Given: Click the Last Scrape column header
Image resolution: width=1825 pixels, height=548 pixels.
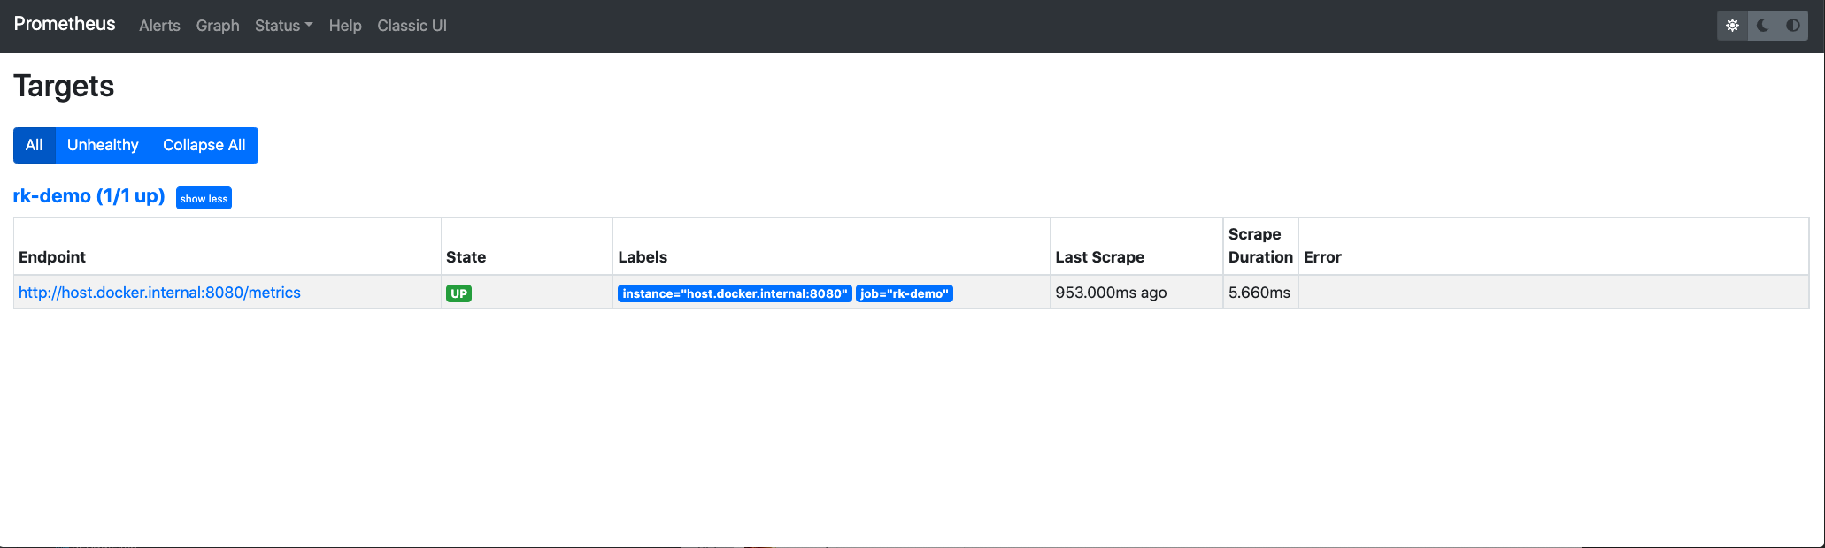Looking at the screenshot, I should coord(1099,257).
